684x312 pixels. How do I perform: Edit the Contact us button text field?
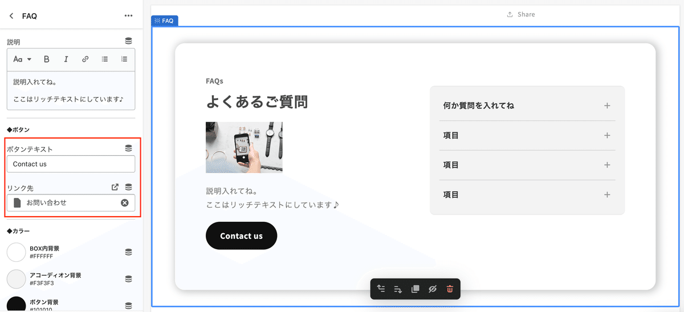click(x=71, y=164)
